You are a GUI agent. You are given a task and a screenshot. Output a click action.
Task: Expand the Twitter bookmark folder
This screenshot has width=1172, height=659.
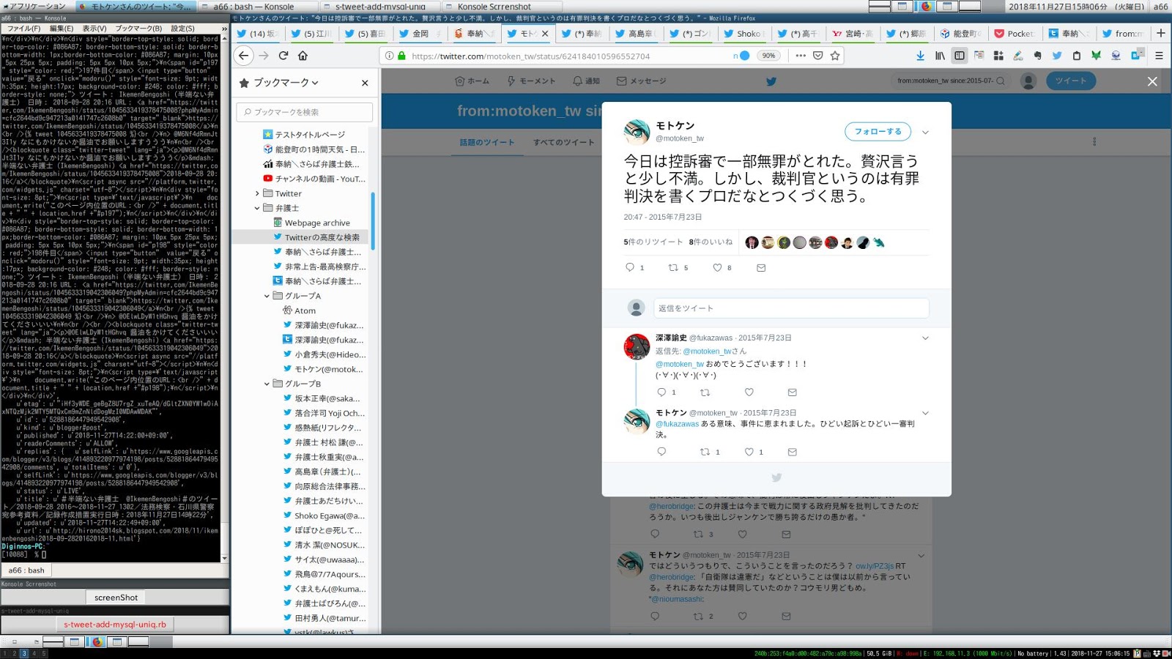[257, 193]
